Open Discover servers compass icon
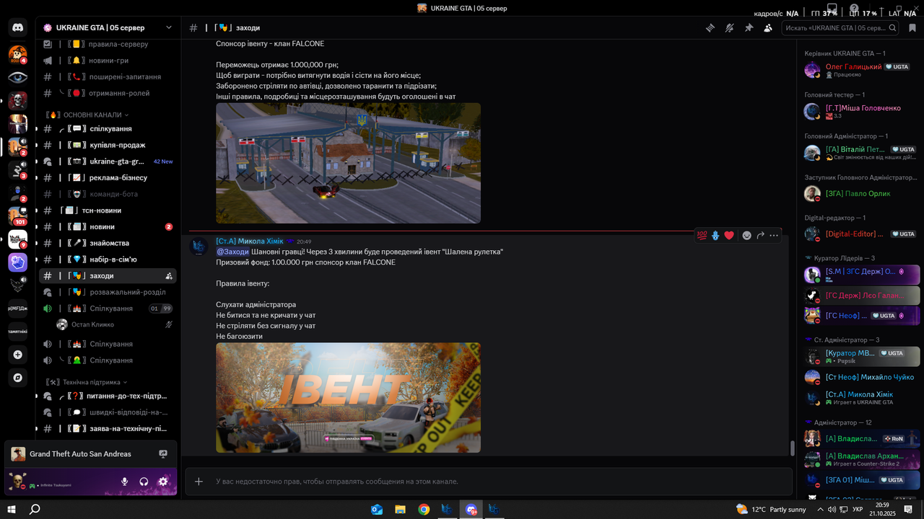Screen dimensions: 924x519 click(x=18, y=378)
